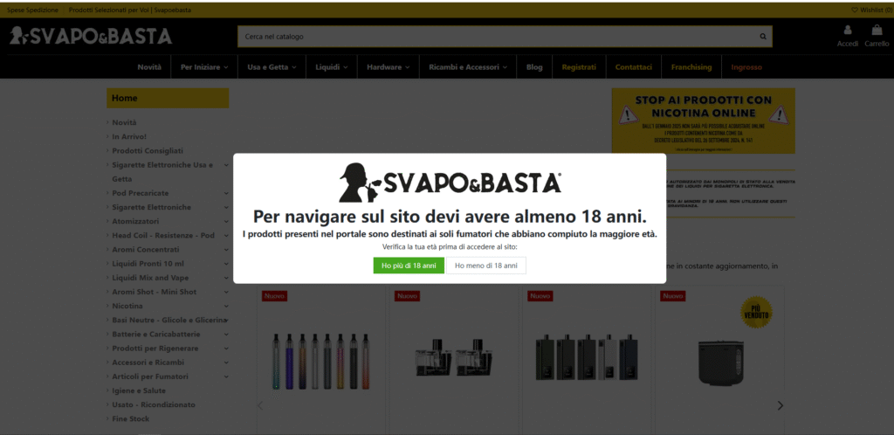Open the Liquidi menu dropdown
Screen dimensions: 894x435
[x=332, y=67]
